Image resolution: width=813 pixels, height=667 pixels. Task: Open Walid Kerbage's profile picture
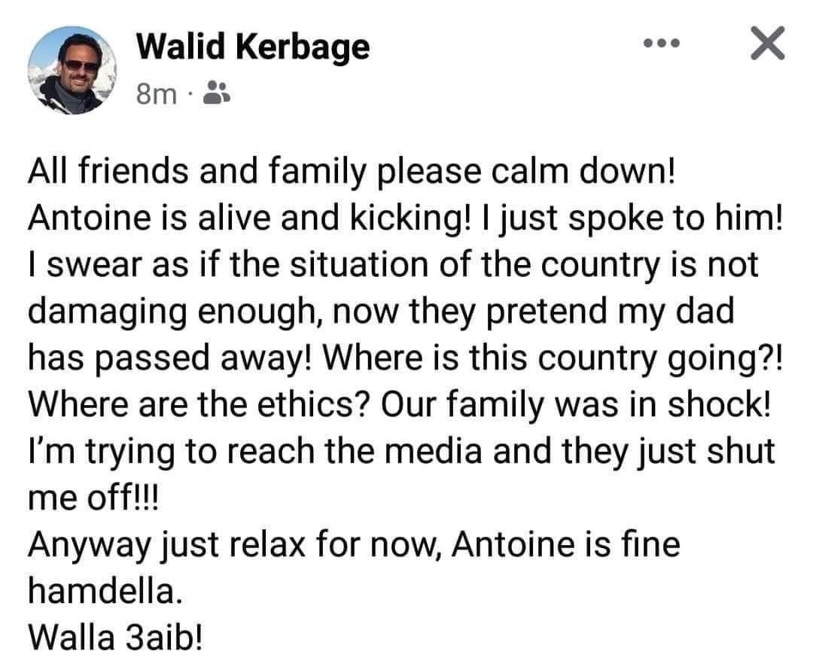(72, 71)
